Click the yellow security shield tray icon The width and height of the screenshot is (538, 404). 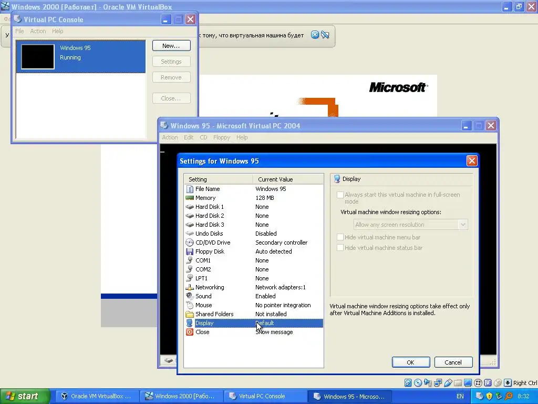[x=489, y=396]
